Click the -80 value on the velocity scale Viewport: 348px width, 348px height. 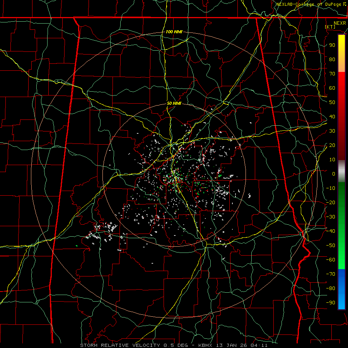click(331, 288)
